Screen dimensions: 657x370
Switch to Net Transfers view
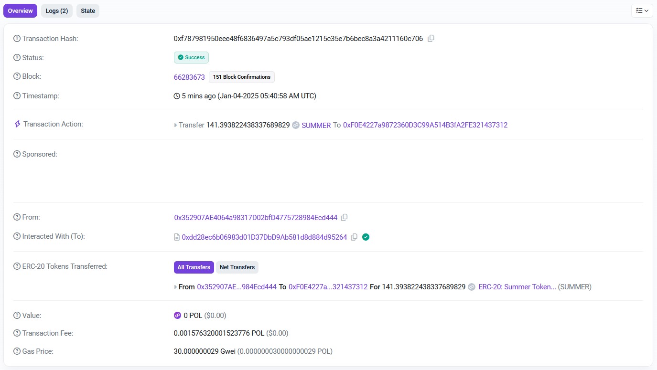[x=237, y=267]
